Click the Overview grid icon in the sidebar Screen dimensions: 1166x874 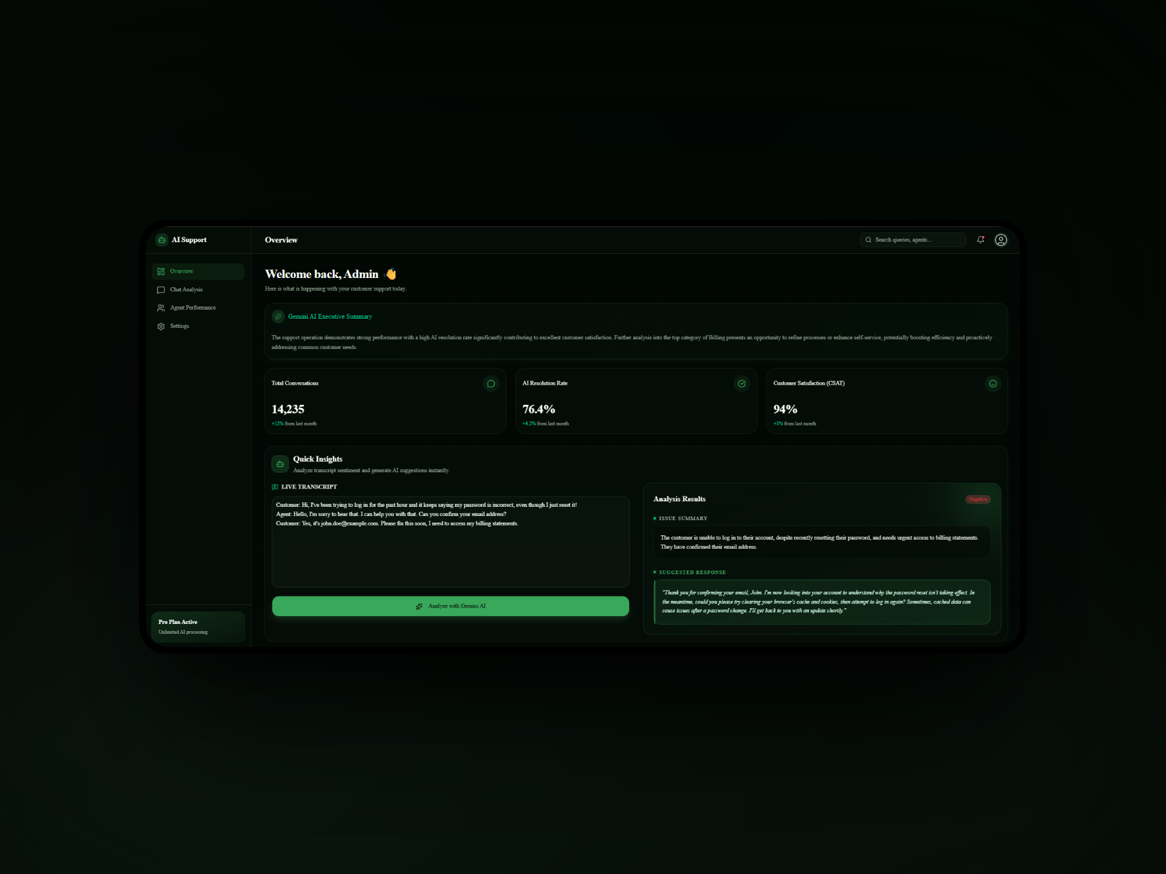point(161,271)
